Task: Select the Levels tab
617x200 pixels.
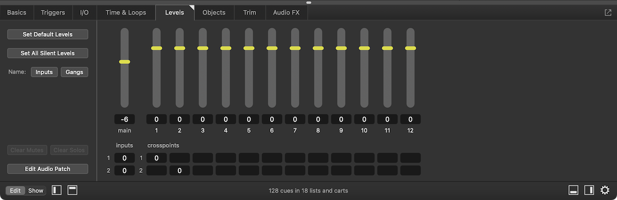Action: coord(175,13)
